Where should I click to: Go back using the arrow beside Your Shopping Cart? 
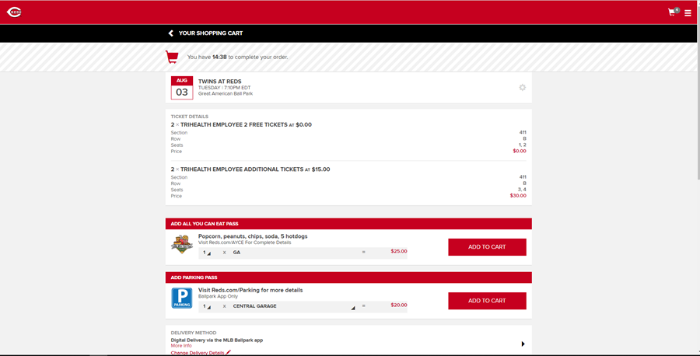coord(170,33)
